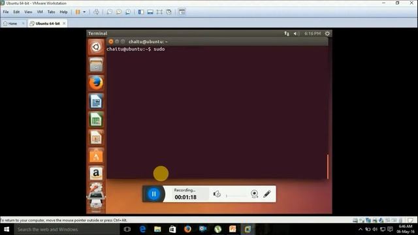Toggle the VMware console view button
The height and width of the screenshot is (235, 418).
[182, 12]
